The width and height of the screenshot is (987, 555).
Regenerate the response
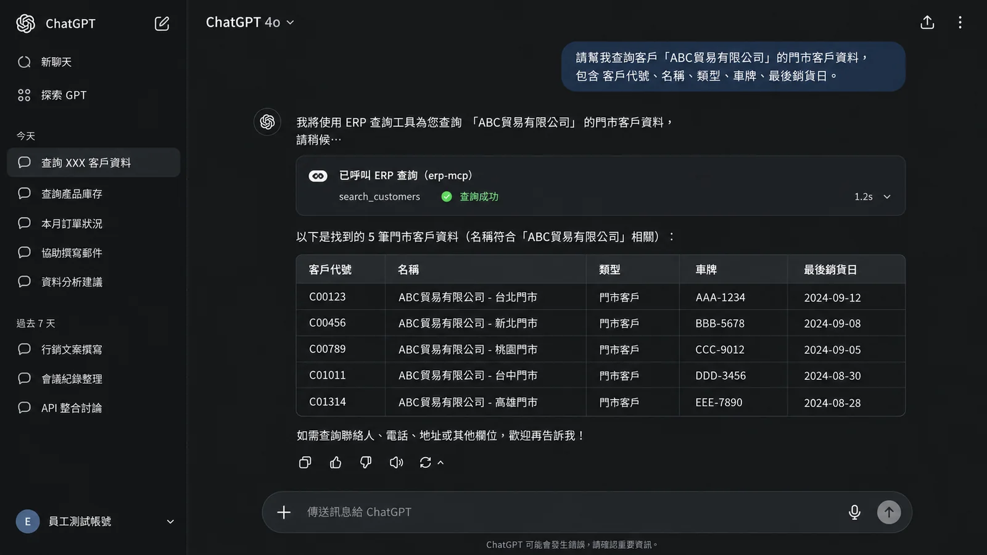coord(426,462)
